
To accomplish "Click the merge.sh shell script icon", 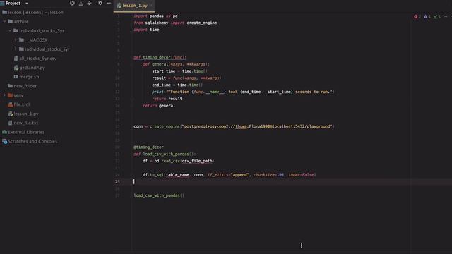I will point(16,77).
